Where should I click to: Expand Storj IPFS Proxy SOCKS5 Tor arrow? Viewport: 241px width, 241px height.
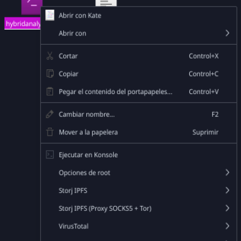(x=227, y=208)
